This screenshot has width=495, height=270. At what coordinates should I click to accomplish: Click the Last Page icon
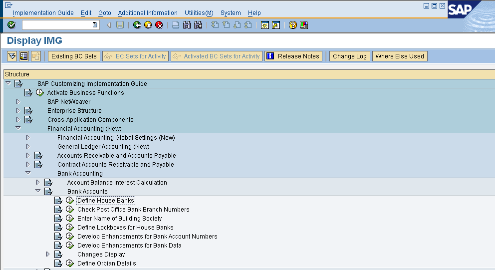(x=248, y=25)
